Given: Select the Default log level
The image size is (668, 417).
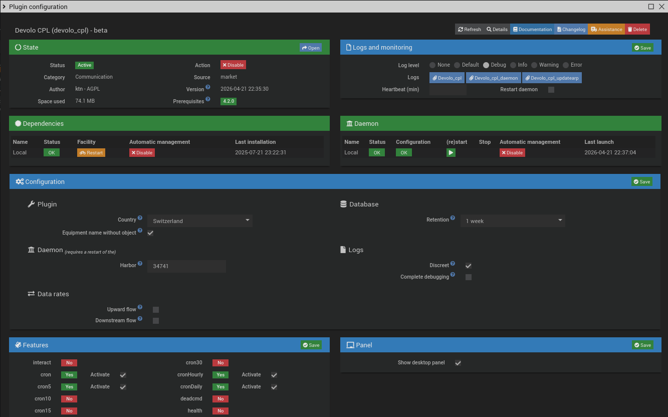Looking at the screenshot, I should [x=457, y=65].
